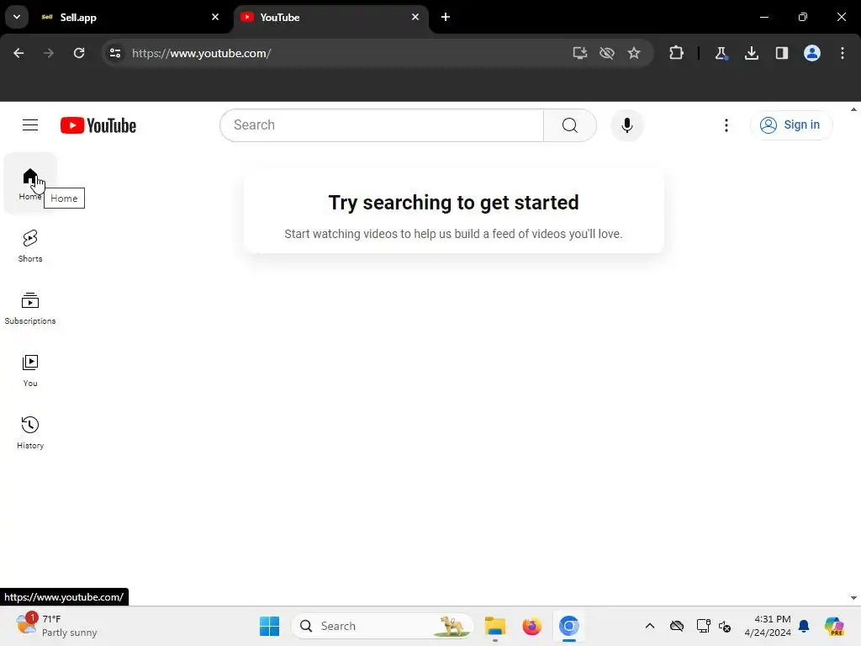
Task: Click the address bar URL
Action: coord(202,53)
